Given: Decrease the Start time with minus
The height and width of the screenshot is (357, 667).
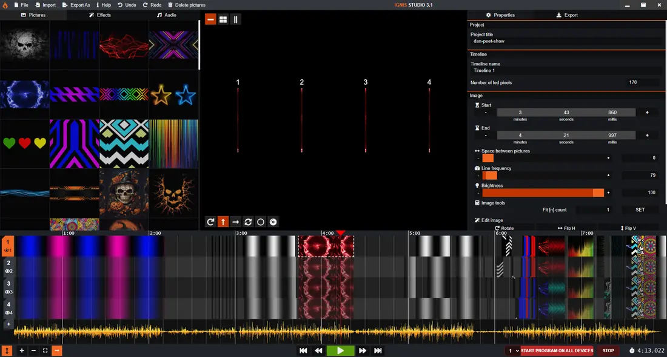Looking at the screenshot, I should (x=486, y=113).
